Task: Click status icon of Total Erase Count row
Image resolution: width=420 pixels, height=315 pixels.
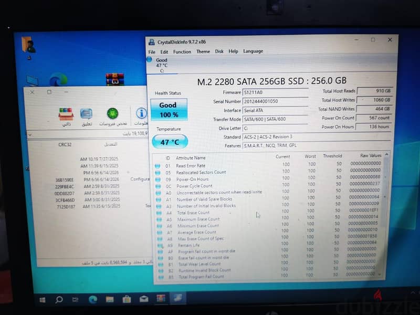Action: [x=159, y=213]
